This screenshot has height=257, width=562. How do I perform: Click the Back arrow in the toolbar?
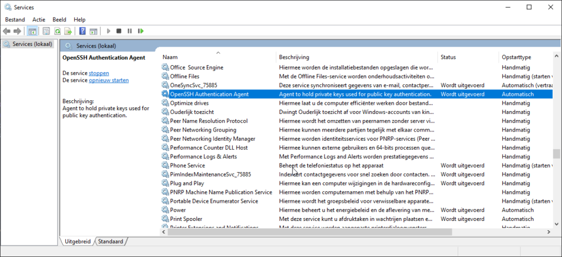click(7, 31)
